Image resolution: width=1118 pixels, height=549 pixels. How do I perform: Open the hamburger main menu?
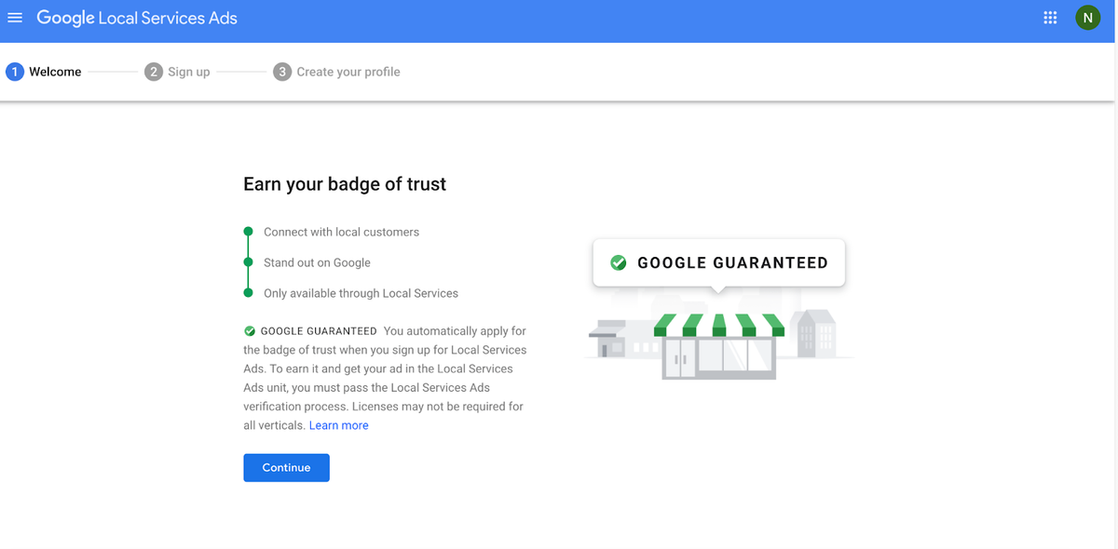click(x=15, y=18)
